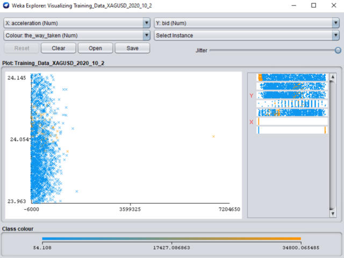Click the fourth attribute strip with vertical bands
The height and width of the screenshot is (258, 344).
point(292,104)
